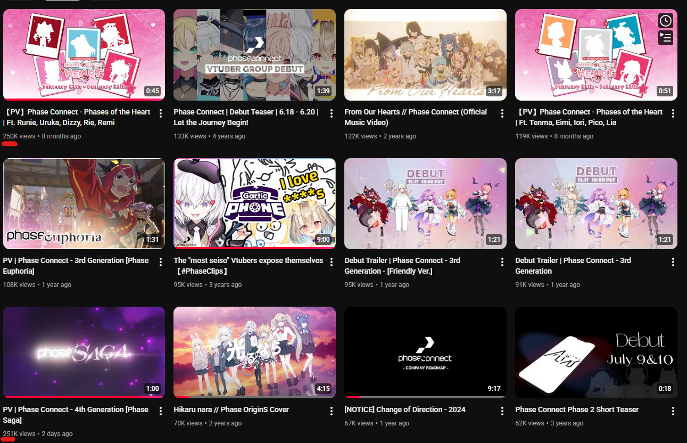Open options menu for Hikaru nara cover

[332, 411]
